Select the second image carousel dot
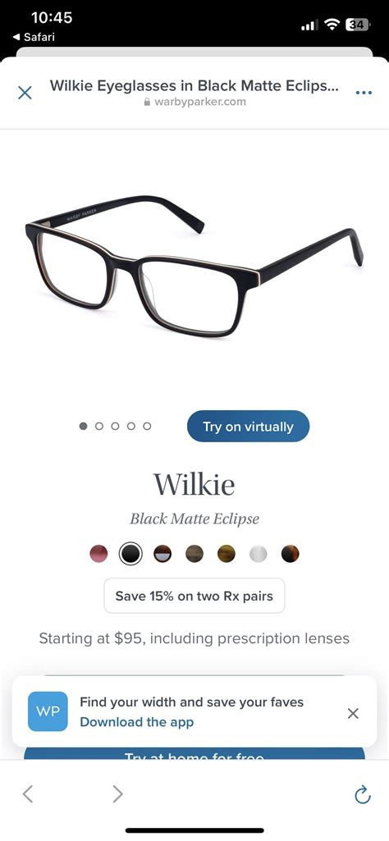 98,426
